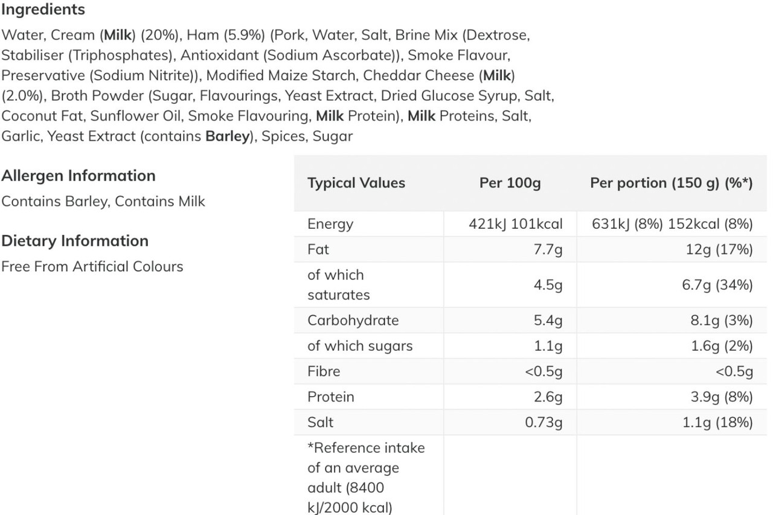Click 'Free From Artificial Colours' text
Image resolution: width=773 pixels, height=515 pixels.
point(92,266)
